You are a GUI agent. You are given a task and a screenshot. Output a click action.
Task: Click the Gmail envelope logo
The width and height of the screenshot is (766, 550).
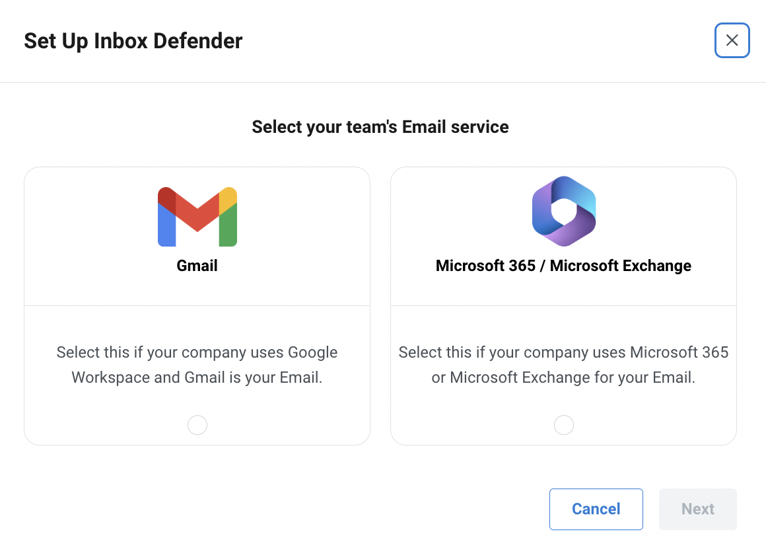(197, 217)
